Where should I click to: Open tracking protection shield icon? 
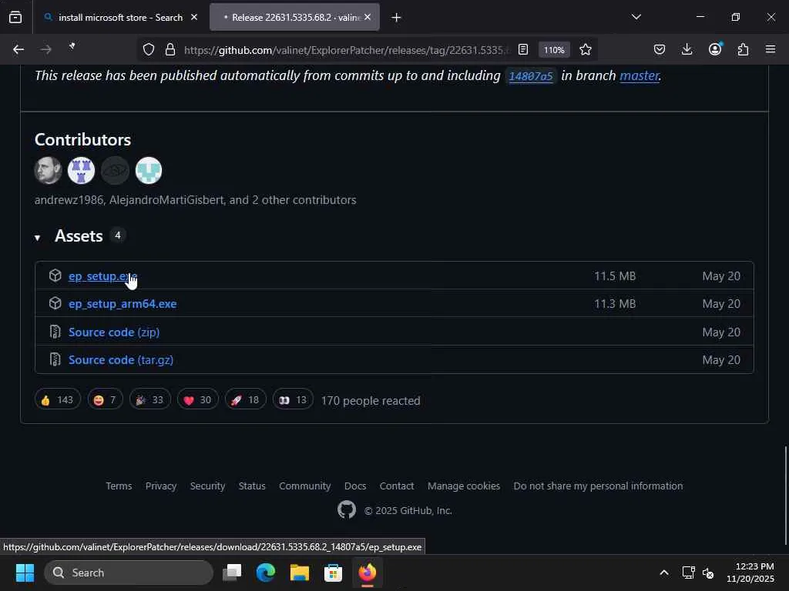[x=149, y=49]
